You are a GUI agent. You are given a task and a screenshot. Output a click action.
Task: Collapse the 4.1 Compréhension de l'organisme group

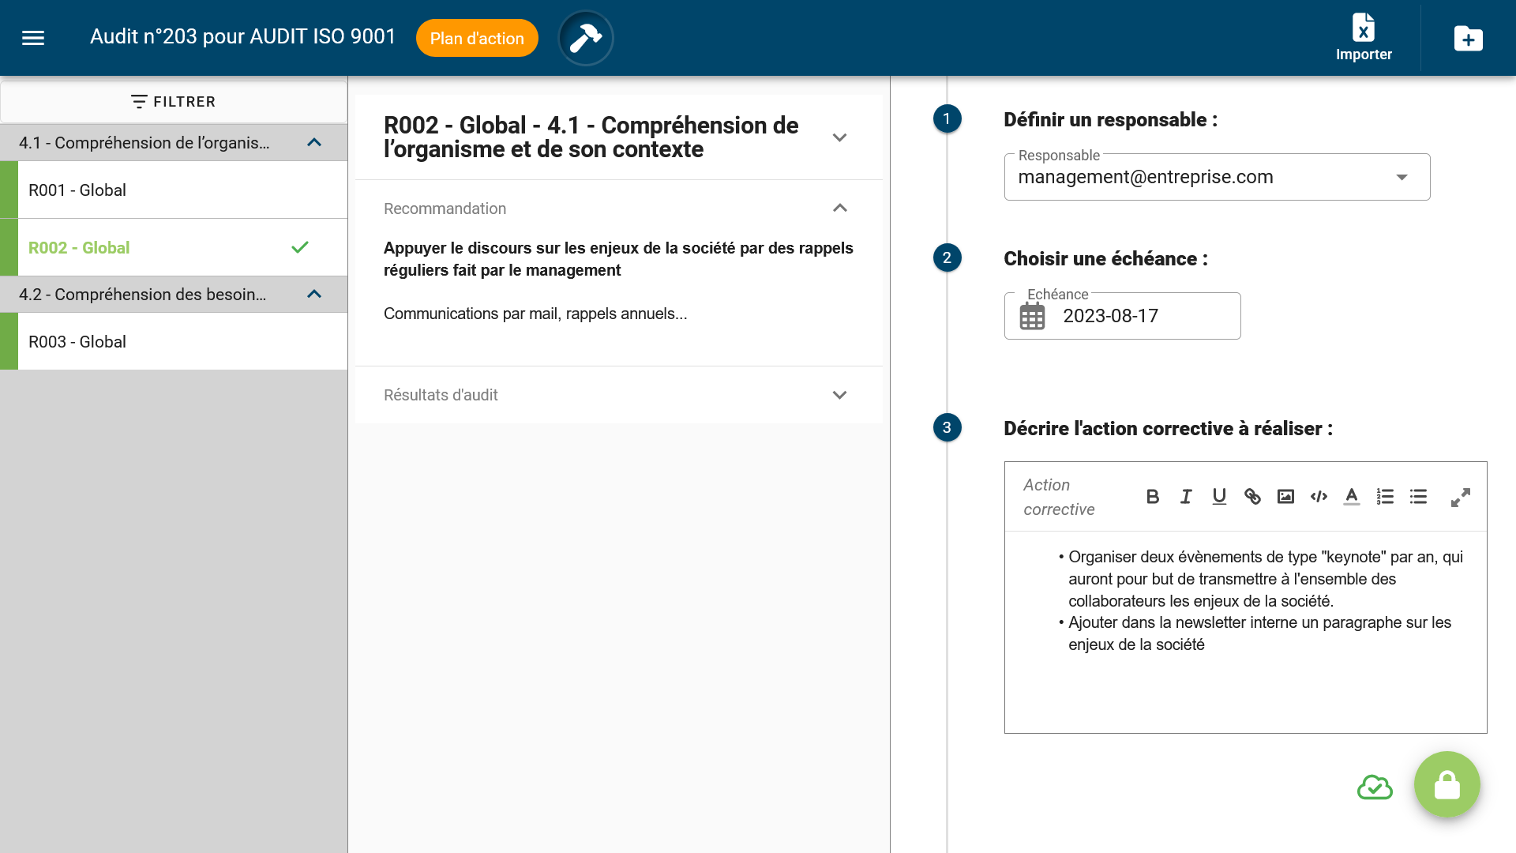pos(314,143)
